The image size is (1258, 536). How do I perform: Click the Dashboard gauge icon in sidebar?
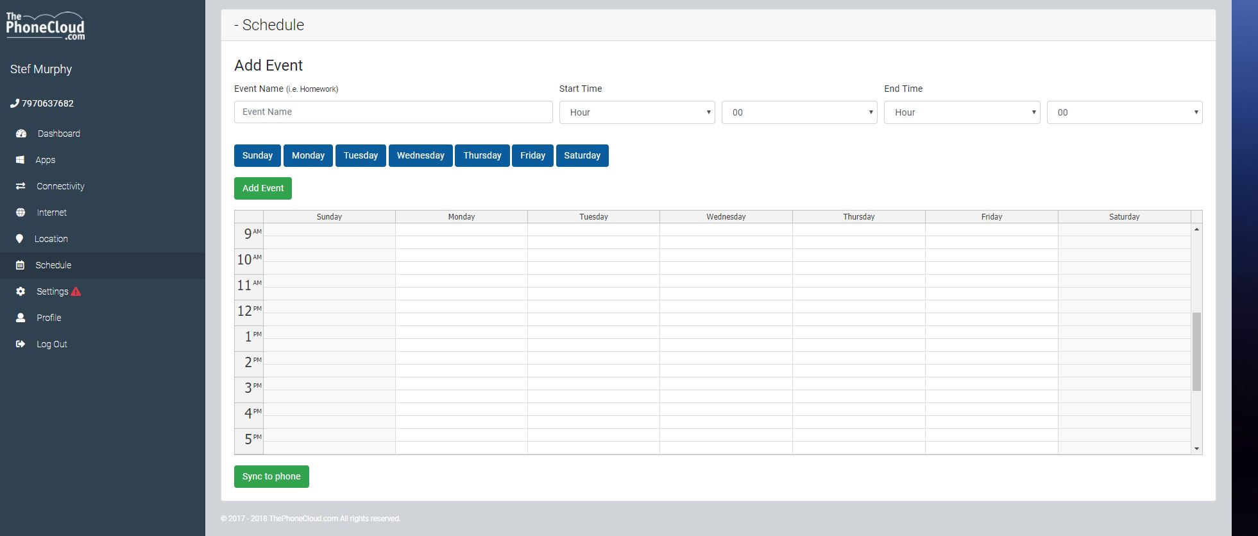click(21, 134)
